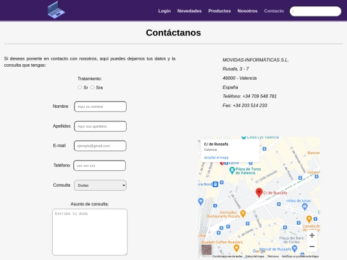Click the Rusafa, 3 - 7 address line
The image size is (347, 260).
(x=236, y=69)
